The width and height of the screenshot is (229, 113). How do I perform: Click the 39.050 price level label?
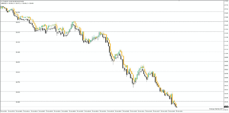point(18,62)
